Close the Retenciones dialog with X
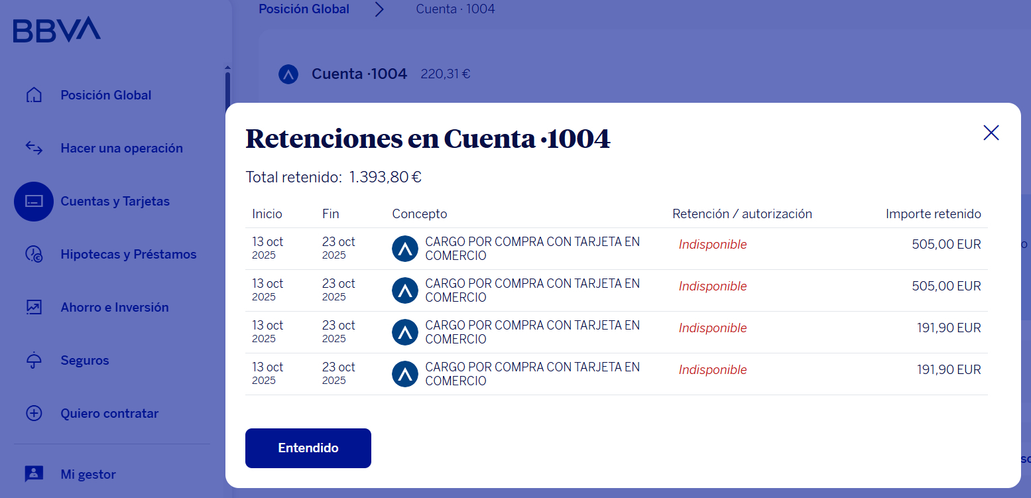The height and width of the screenshot is (498, 1031). (991, 133)
